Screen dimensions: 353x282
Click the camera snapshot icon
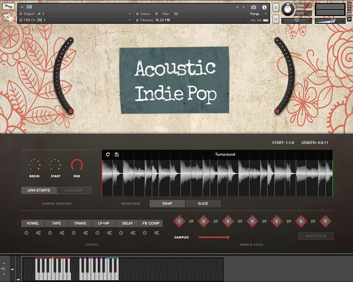254,7
